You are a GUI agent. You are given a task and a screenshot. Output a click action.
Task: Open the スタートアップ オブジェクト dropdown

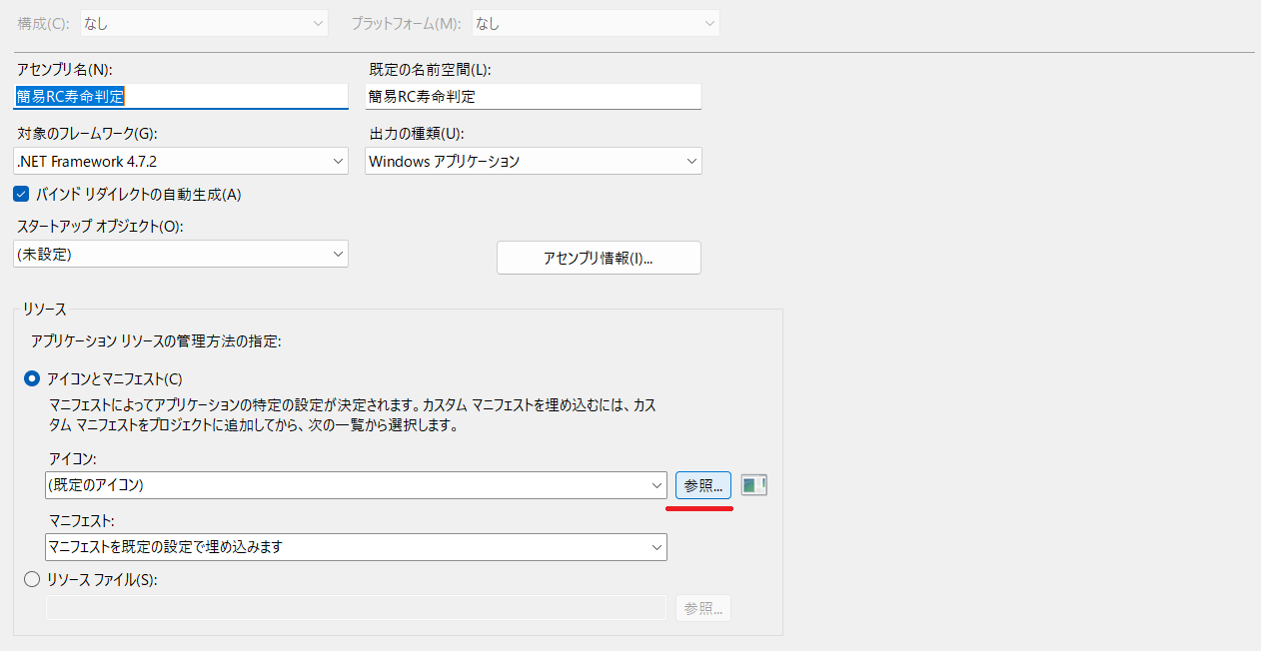(x=181, y=254)
